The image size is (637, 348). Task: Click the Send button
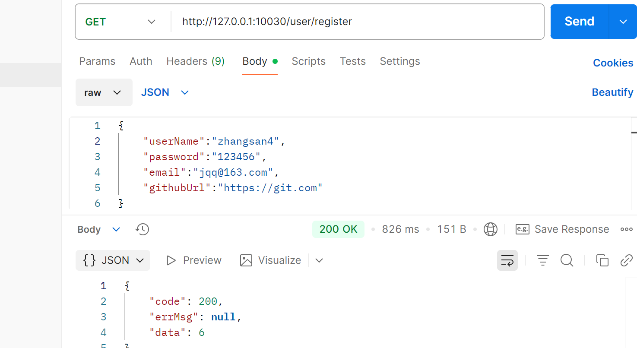pyautogui.click(x=580, y=22)
